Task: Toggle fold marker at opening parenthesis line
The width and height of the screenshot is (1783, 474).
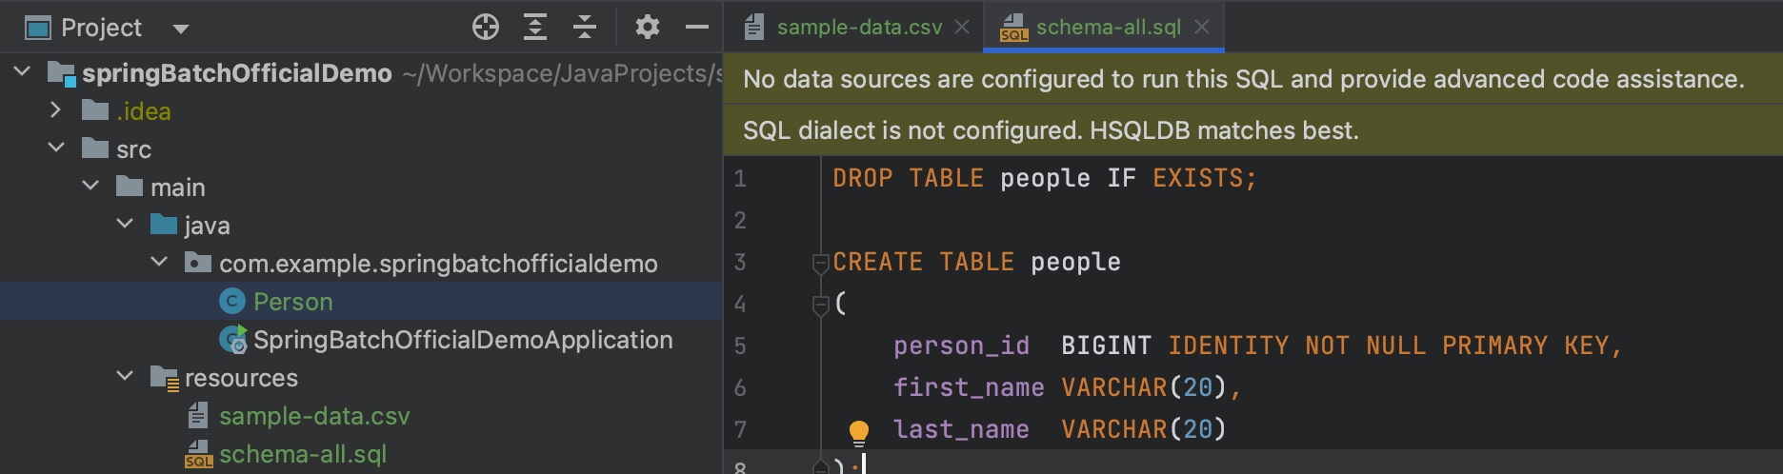Action: point(820,305)
